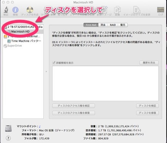Select the 2 TB ST32000541AS disk in sidebar

coord(23,27)
